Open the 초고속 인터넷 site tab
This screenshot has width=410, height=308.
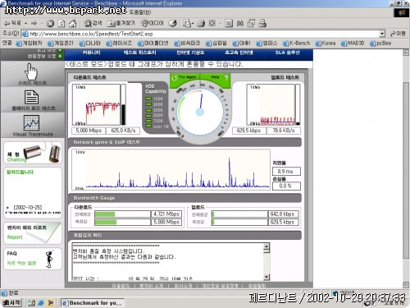[239, 53]
